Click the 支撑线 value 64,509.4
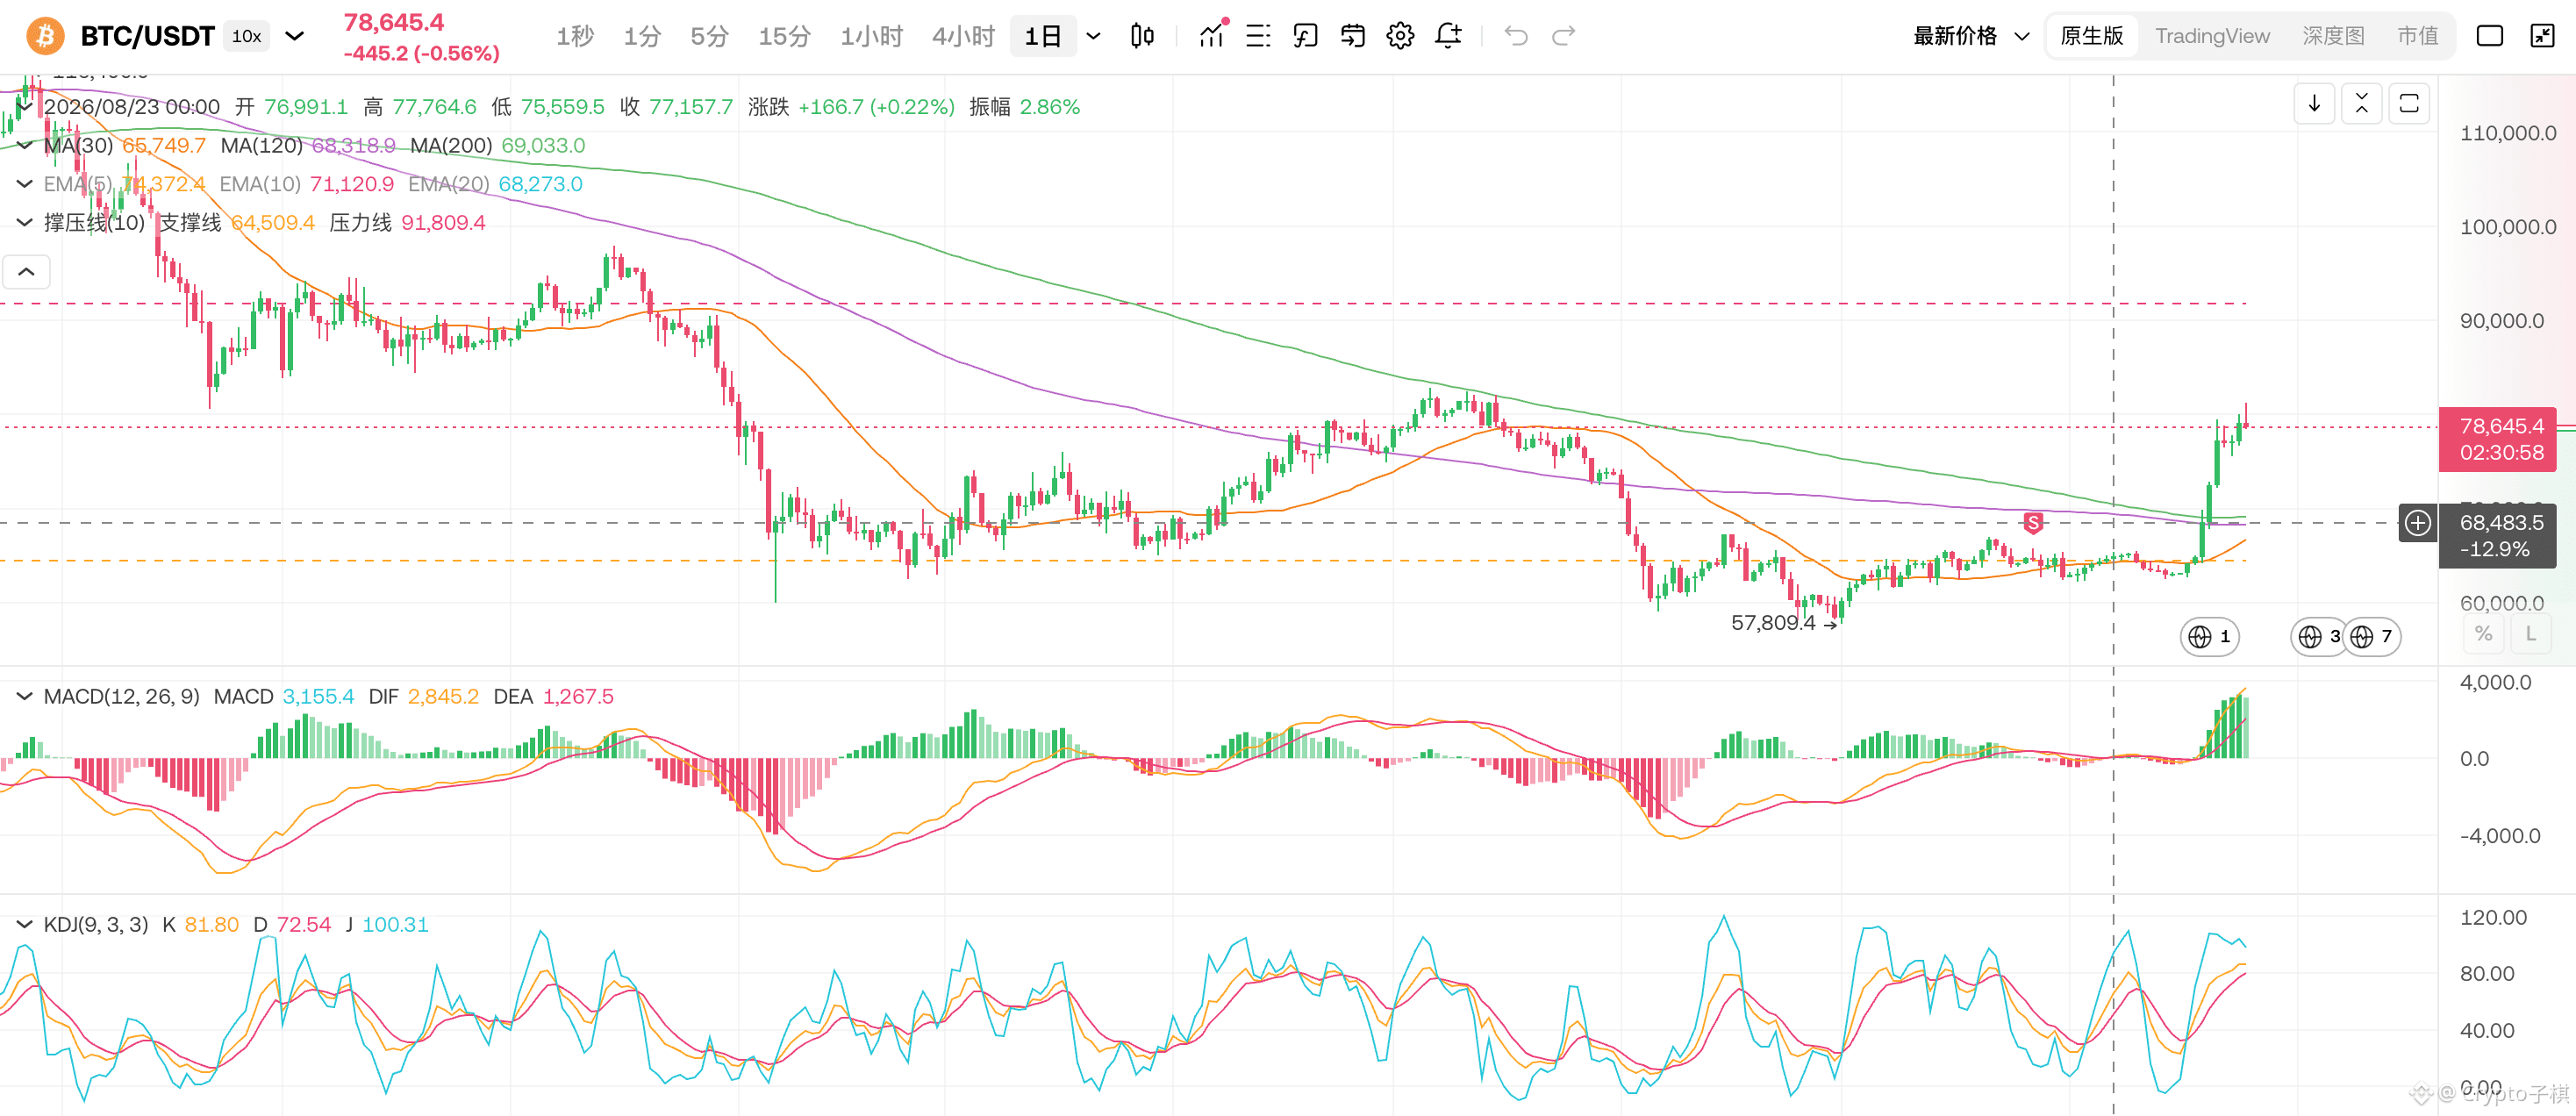Image resolution: width=2576 pixels, height=1116 pixels. tap(273, 222)
